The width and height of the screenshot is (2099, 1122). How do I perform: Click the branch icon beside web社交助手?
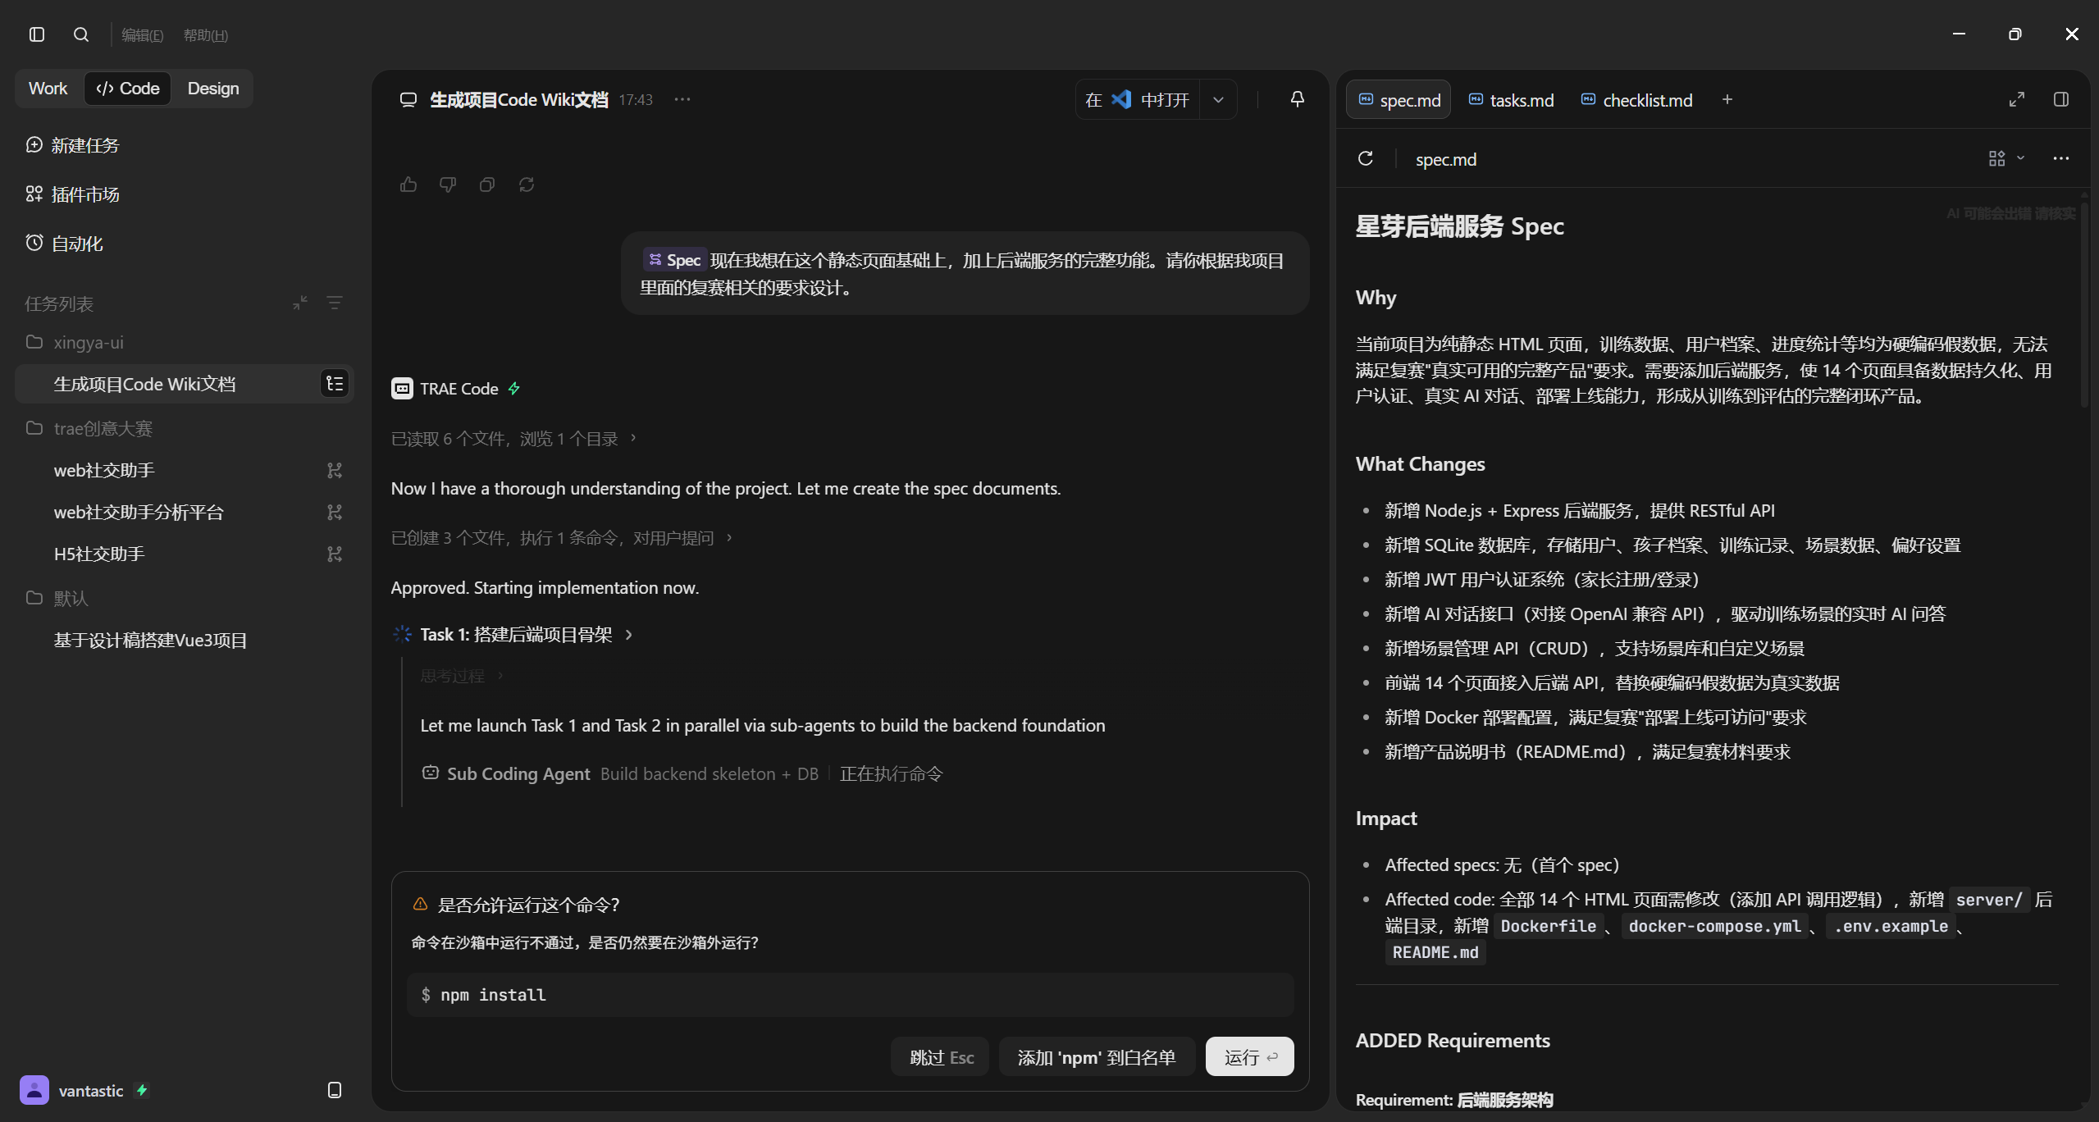tap(335, 470)
